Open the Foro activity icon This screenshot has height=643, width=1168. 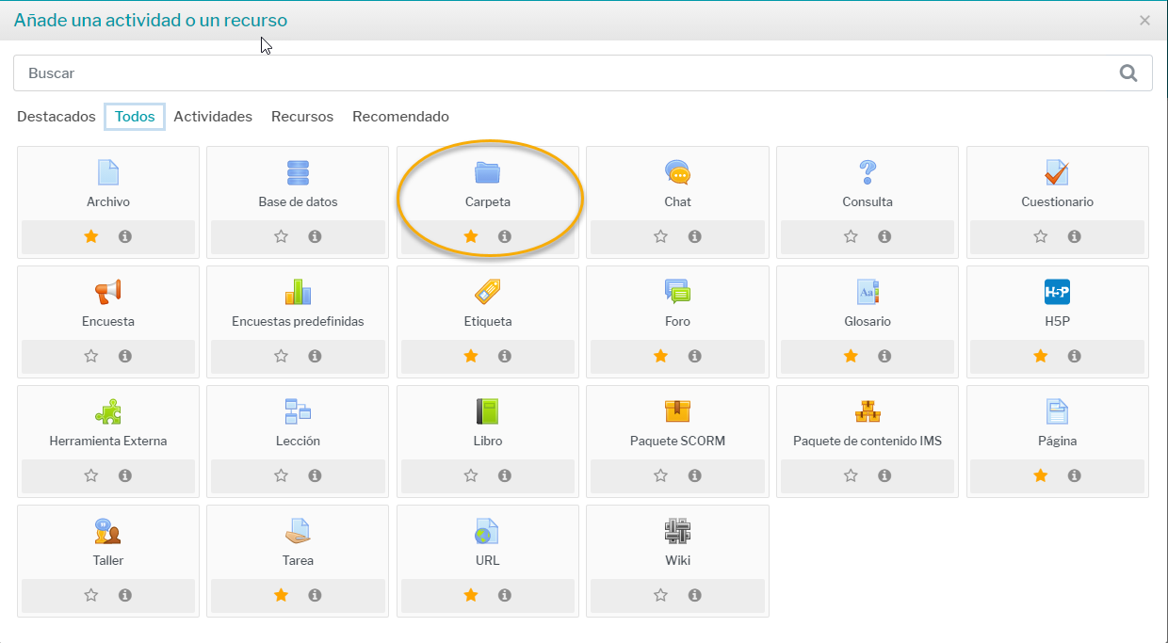coord(677,292)
